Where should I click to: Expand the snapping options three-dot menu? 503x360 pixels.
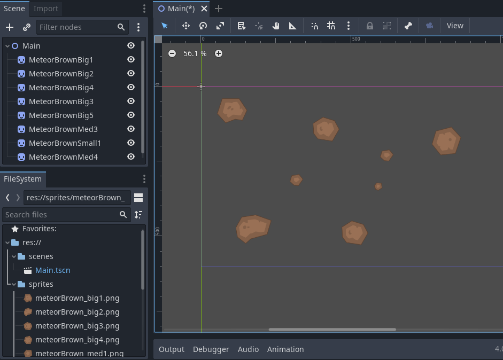(349, 26)
